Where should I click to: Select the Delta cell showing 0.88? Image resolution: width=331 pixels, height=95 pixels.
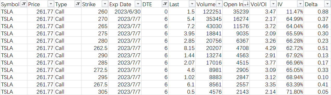coord(317,12)
